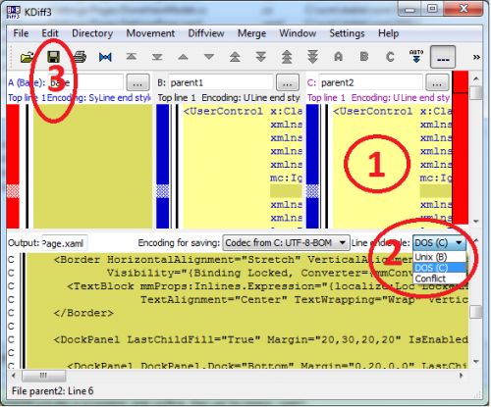The width and height of the screenshot is (491, 407).
Task: Click mc:Ig line in pane C
Action: tap(436, 178)
